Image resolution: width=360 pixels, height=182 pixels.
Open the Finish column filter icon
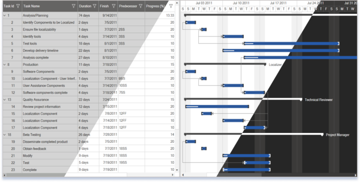(113, 6)
